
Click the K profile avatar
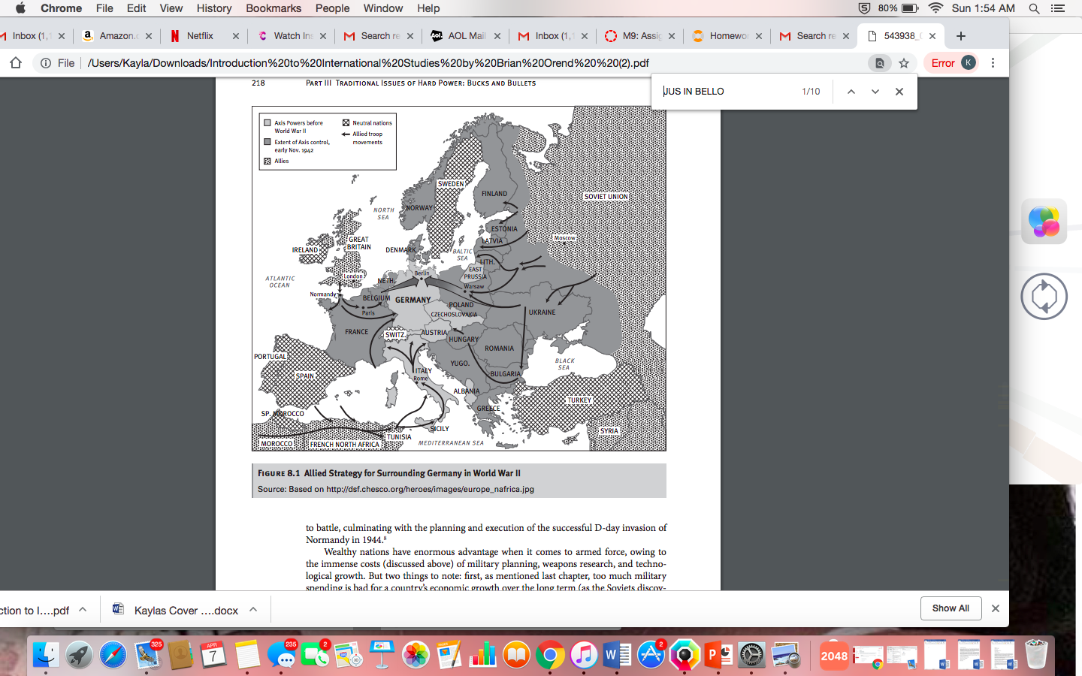tap(969, 63)
